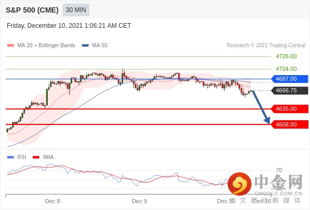Click the S&P 500 (CME) title
Viewport: 310px width, 210px height.
[32, 10]
